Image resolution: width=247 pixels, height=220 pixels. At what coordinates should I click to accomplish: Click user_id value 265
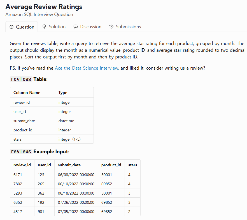pyautogui.click(x=41, y=184)
